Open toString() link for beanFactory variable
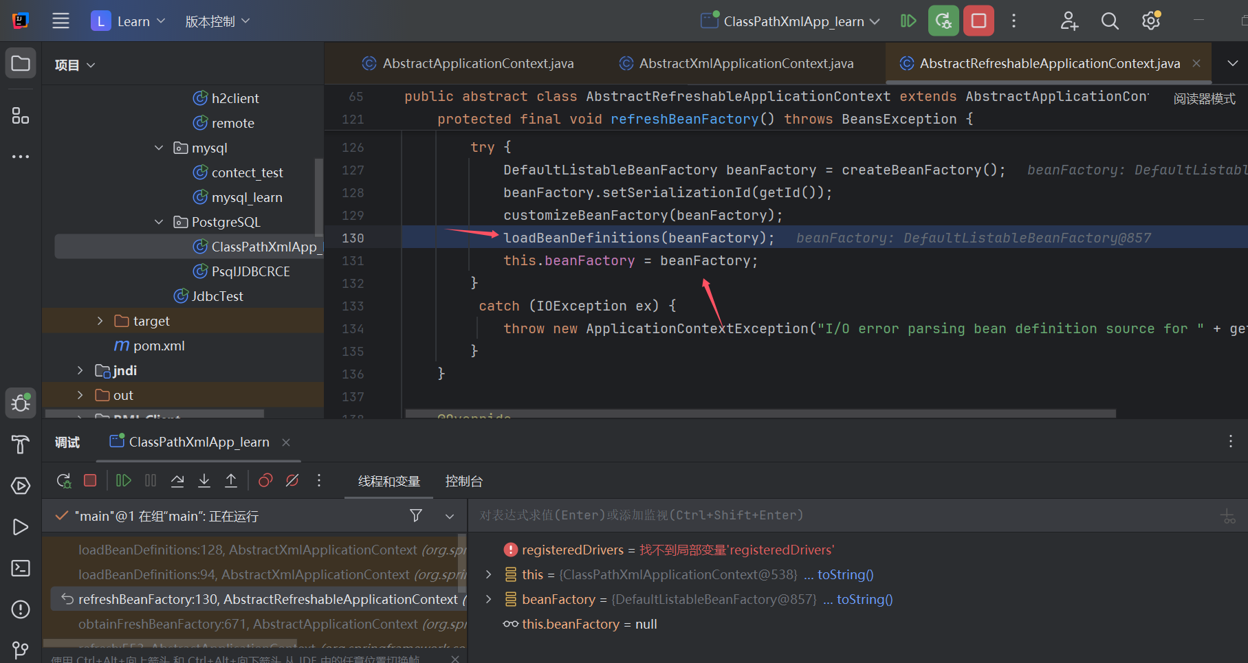Image resolution: width=1248 pixels, height=663 pixels. point(864,599)
